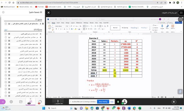Open File Explorer from the taskbar
The height and width of the screenshot is (111, 184).
tap(87, 108)
